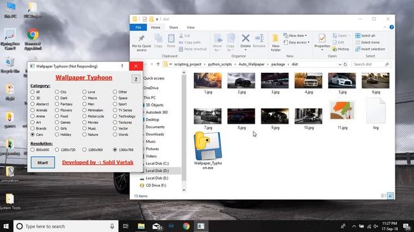Click History in Open group
This screenshot has height=232, width=414.
coord(341,49)
